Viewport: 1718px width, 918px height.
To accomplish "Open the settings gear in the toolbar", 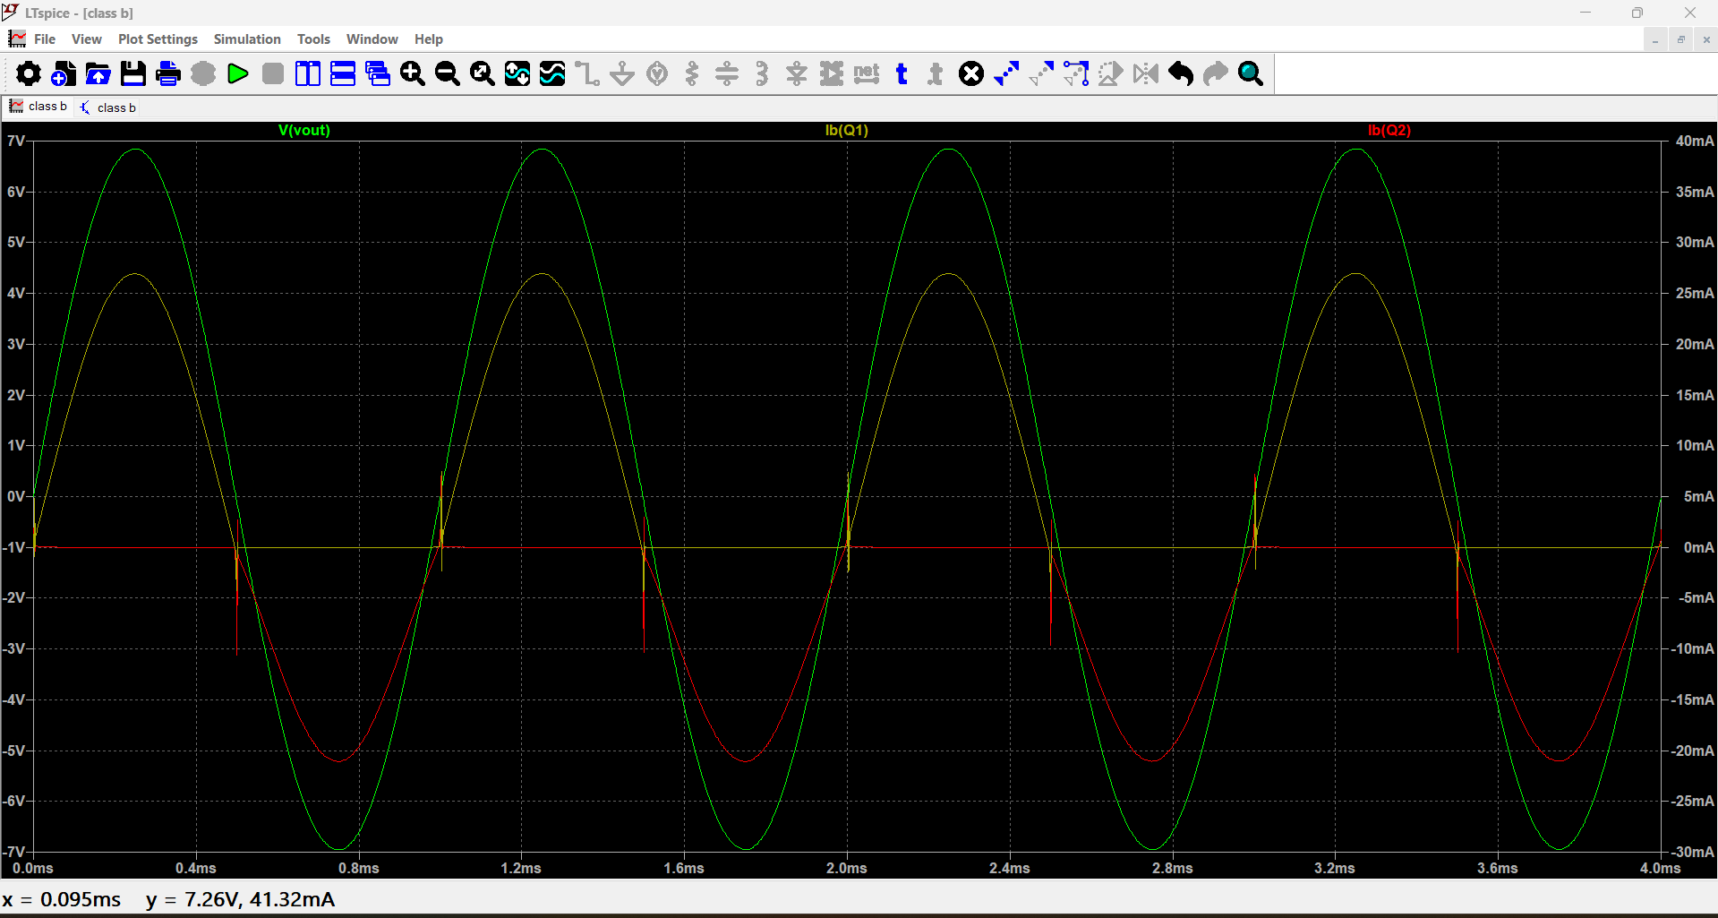I will point(29,73).
